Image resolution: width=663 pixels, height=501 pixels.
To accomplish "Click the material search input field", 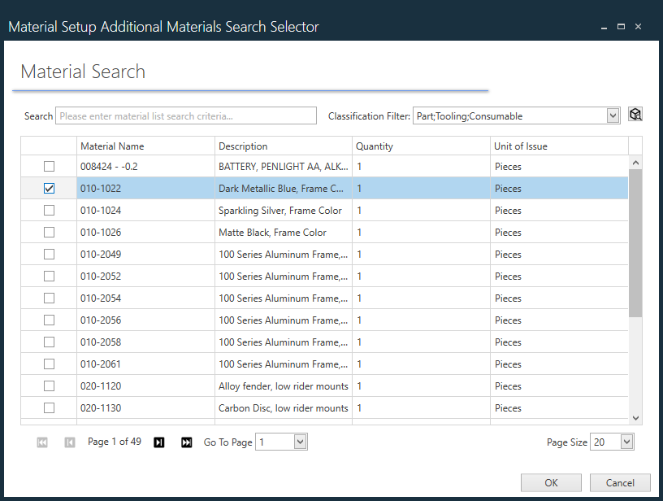I will point(185,115).
